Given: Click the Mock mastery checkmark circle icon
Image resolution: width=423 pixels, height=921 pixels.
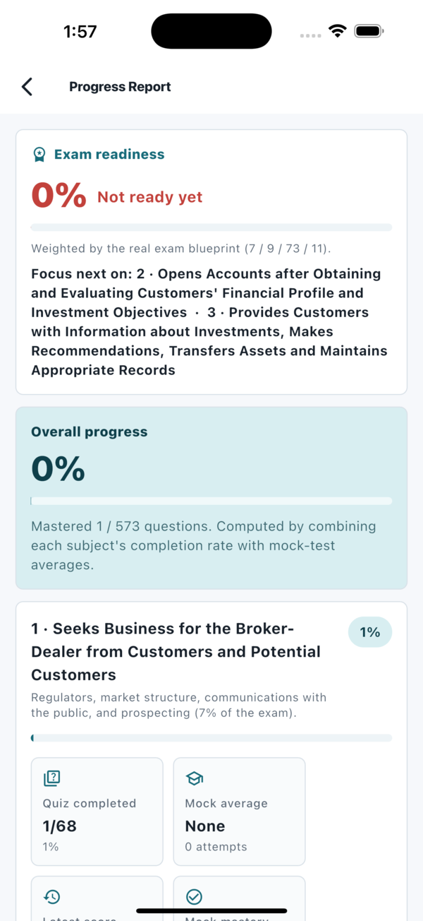Looking at the screenshot, I should pos(194,897).
